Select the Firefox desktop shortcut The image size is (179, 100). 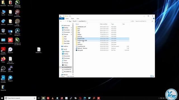pyautogui.click(x=3, y=60)
